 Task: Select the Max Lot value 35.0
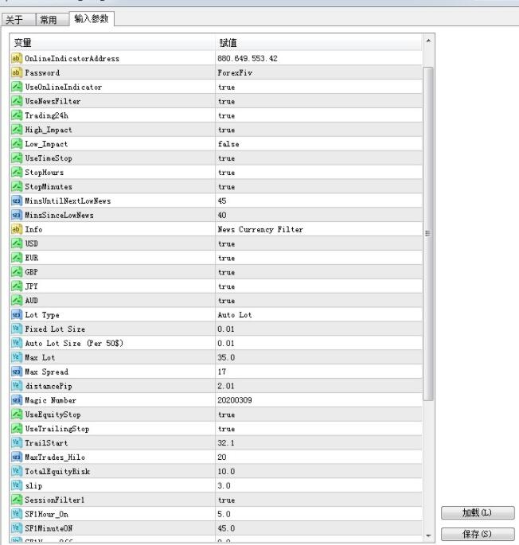[226, 358]
